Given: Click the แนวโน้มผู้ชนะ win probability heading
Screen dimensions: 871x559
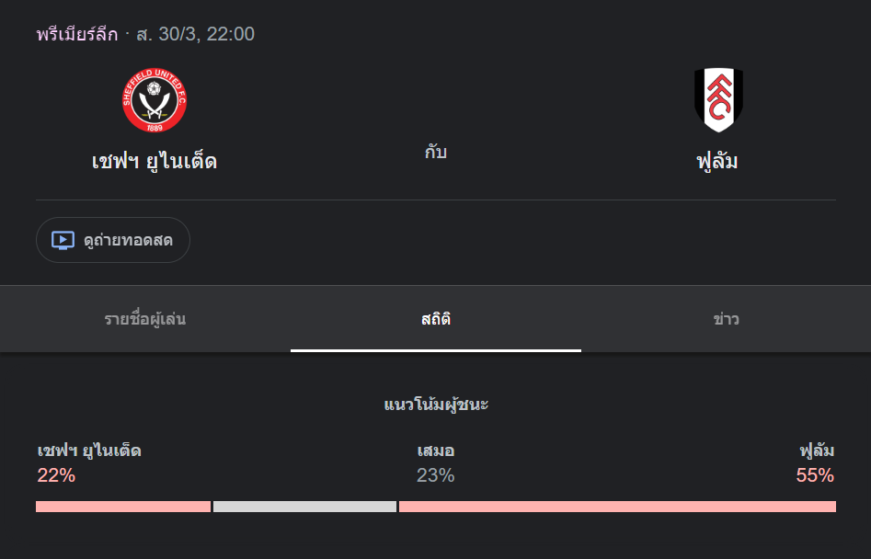Looking at the screenshot, I should (x=436, y=405).
